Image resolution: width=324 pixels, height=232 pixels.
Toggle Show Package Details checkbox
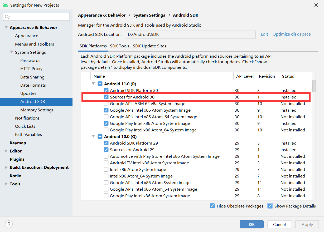[x=270, y=206]
